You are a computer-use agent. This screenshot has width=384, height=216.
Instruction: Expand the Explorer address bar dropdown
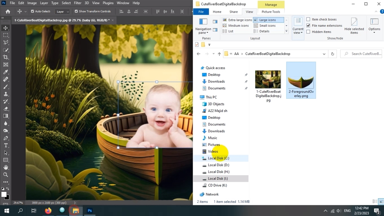(x=324, y=54)
